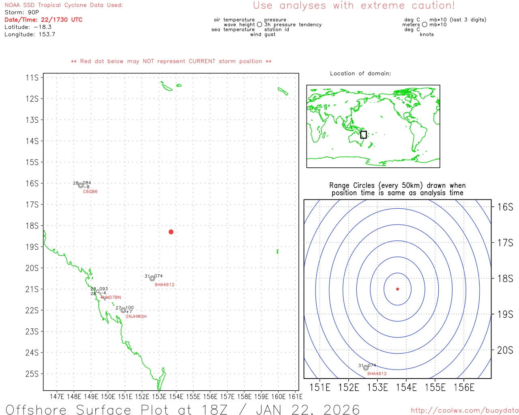The height and width of the screenshot is (415, 519).
Task: Click the '3h pressure tendency' legend label
Action: click(x=293, y=25)
